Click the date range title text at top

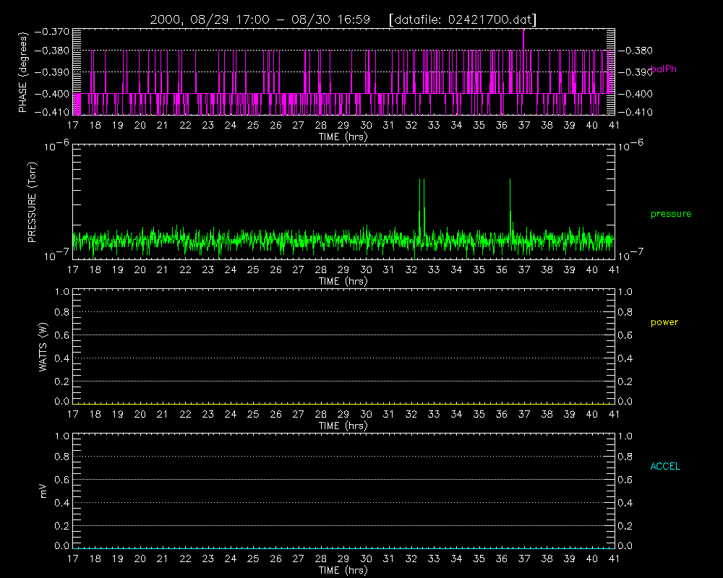coord(260,20)
